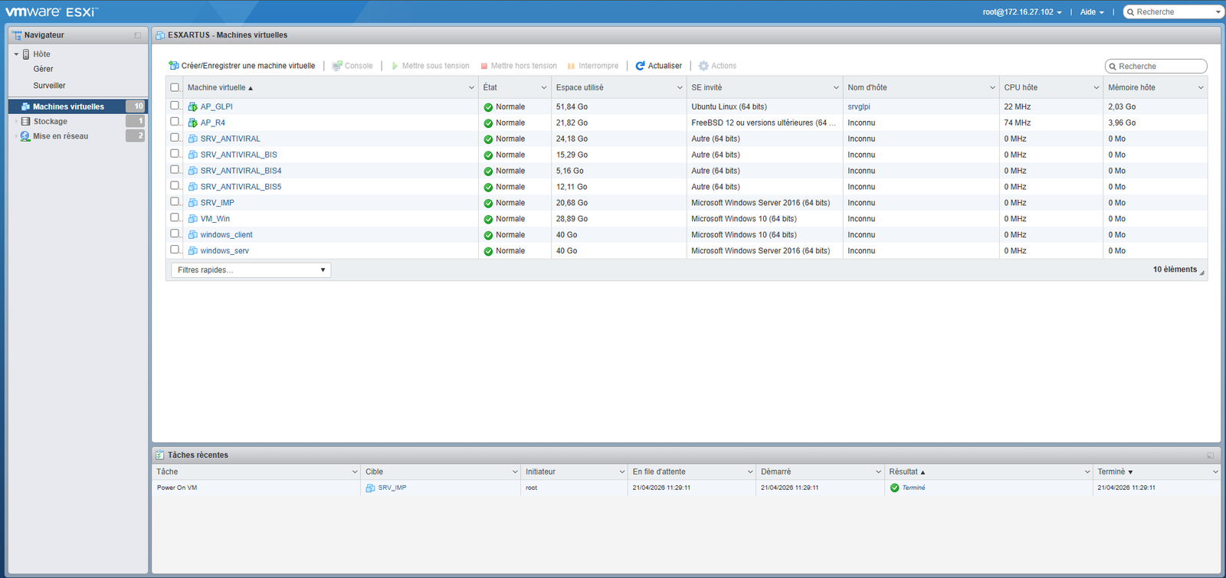This screenshot has width=1226, height=578.
Task: Click the Hôte server icon in Navigateur
Action: coord(26,54)
